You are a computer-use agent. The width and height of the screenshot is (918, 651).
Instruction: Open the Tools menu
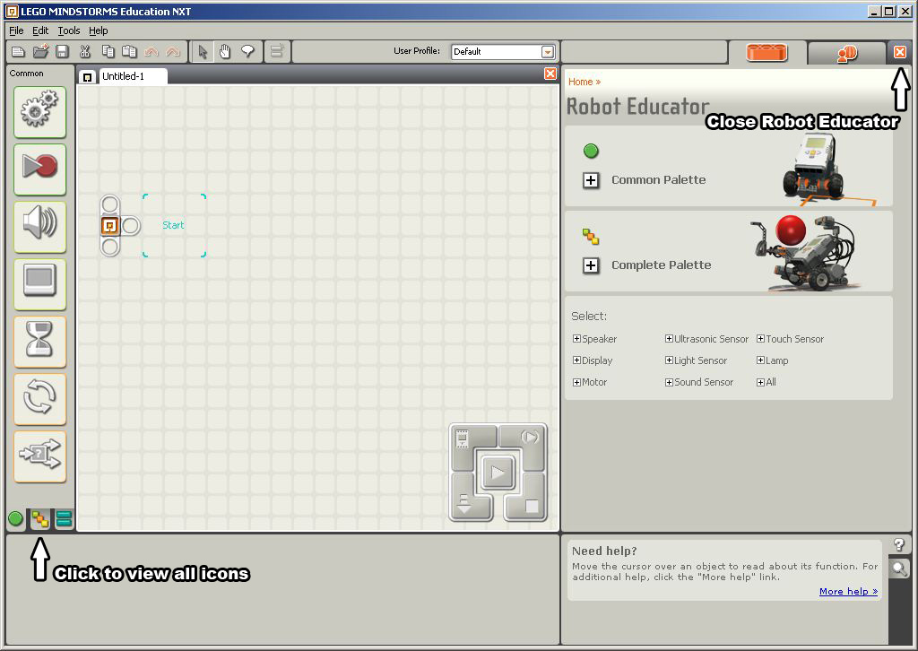point(68,30)
